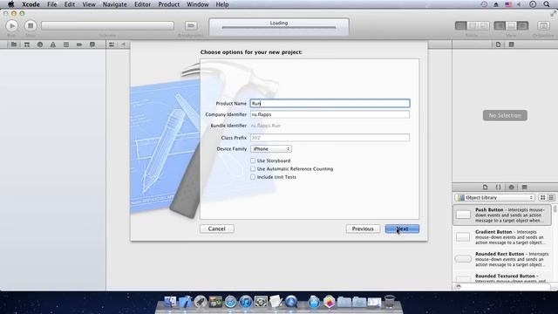Open iTunes from the Dock
The height and width of the screenshot is (314, 558).
point(246,302)
